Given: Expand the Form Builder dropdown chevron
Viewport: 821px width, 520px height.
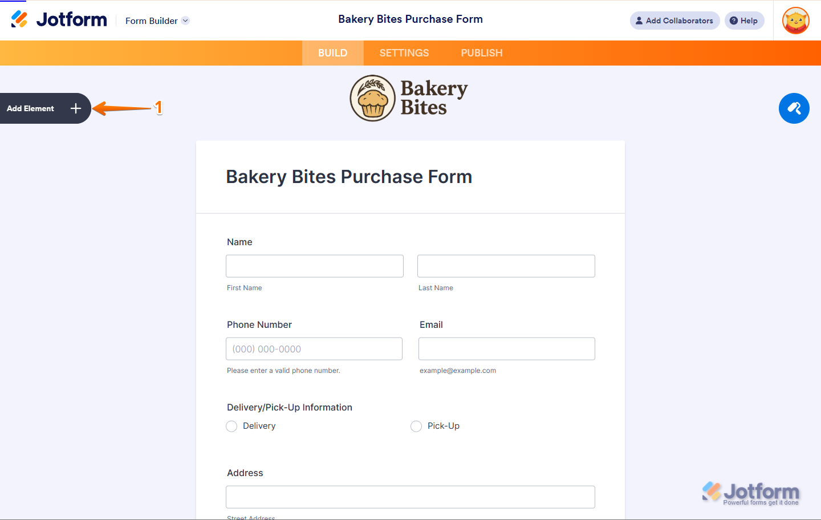Looking at the screenshot, I should tap(185, 21).
